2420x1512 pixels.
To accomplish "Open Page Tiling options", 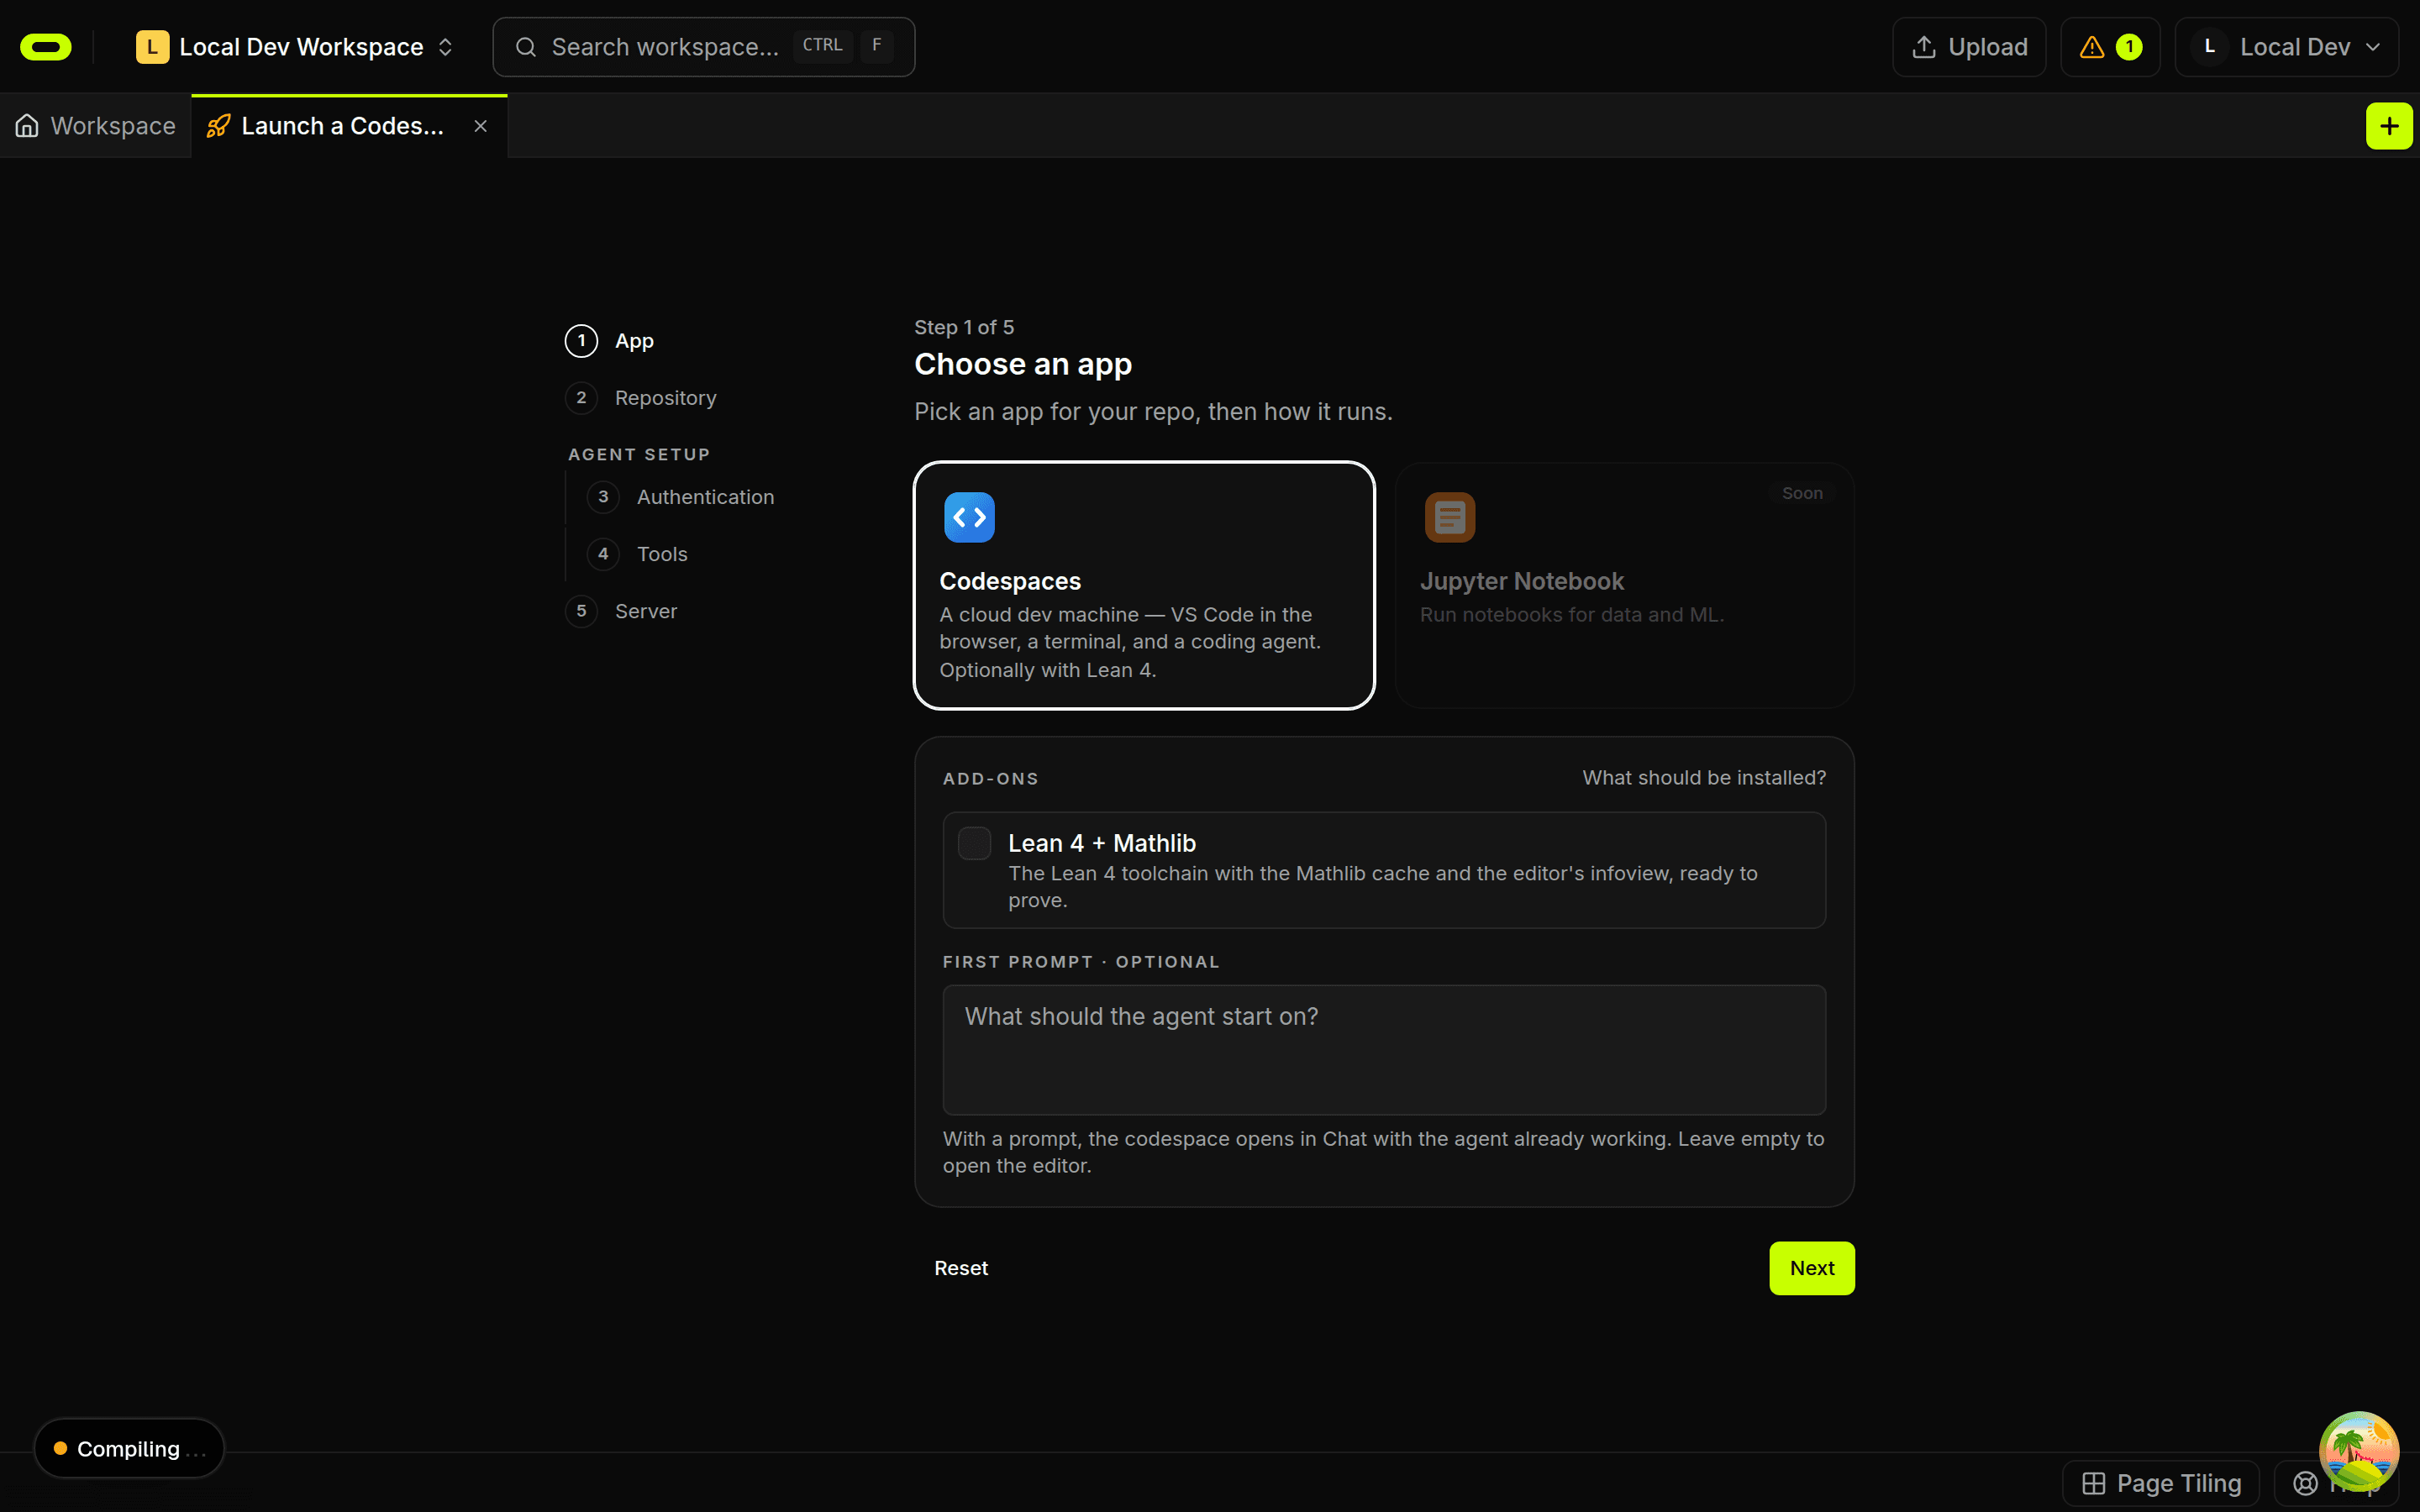I will (x=2160, y=1483).
